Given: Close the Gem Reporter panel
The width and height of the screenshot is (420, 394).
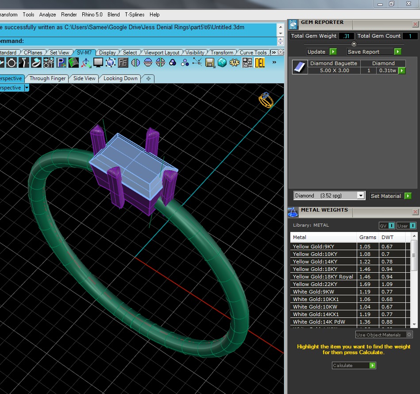Looking at the screenshot, I should click(415, 24).
